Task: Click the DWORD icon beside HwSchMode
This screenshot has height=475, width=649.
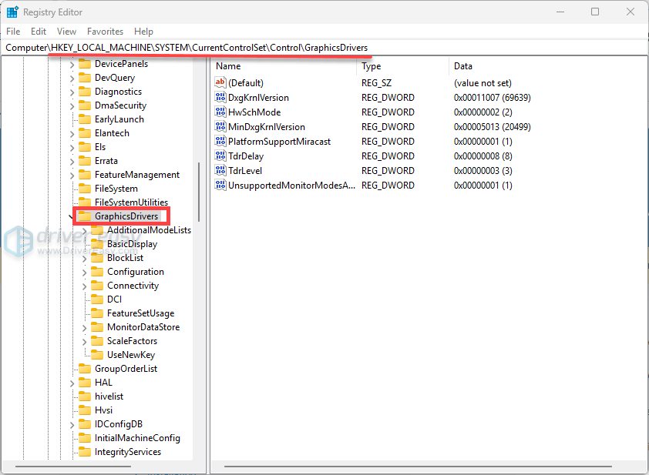Action: (x=220, y=112)
